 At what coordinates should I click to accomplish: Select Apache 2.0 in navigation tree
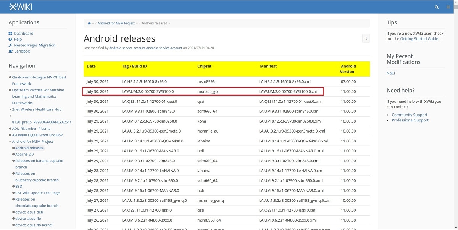click(x=24, y=154)
